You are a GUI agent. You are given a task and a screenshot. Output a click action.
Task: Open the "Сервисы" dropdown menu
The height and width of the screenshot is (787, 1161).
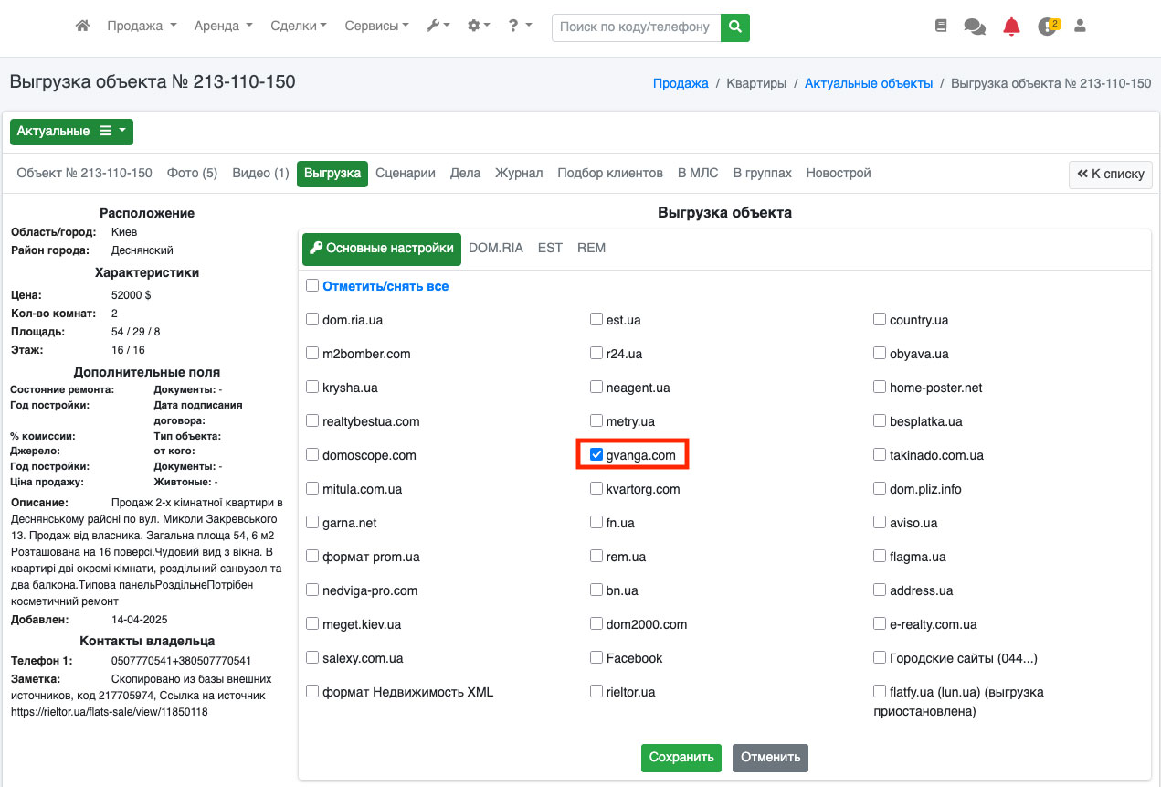coord(376,27)
